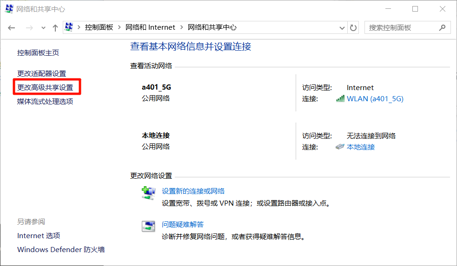Image resolution: width=457 pixels, height=266 pixels.
Task: Open 媒体流式处理选项 link
Action: (45, 101)
